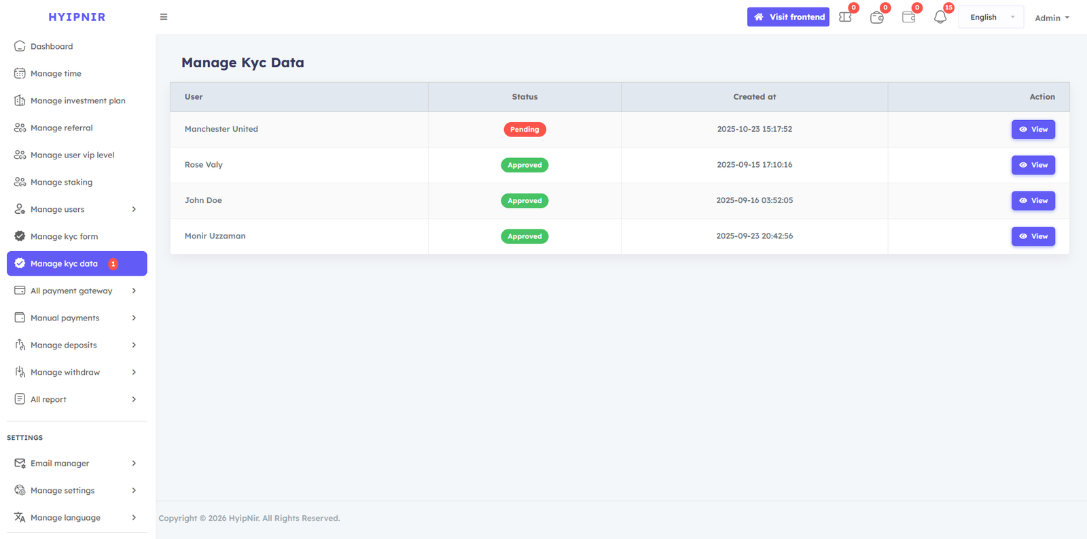
Task: Click the red badge on Manage kyc data
Action: (x=113, y=263)
